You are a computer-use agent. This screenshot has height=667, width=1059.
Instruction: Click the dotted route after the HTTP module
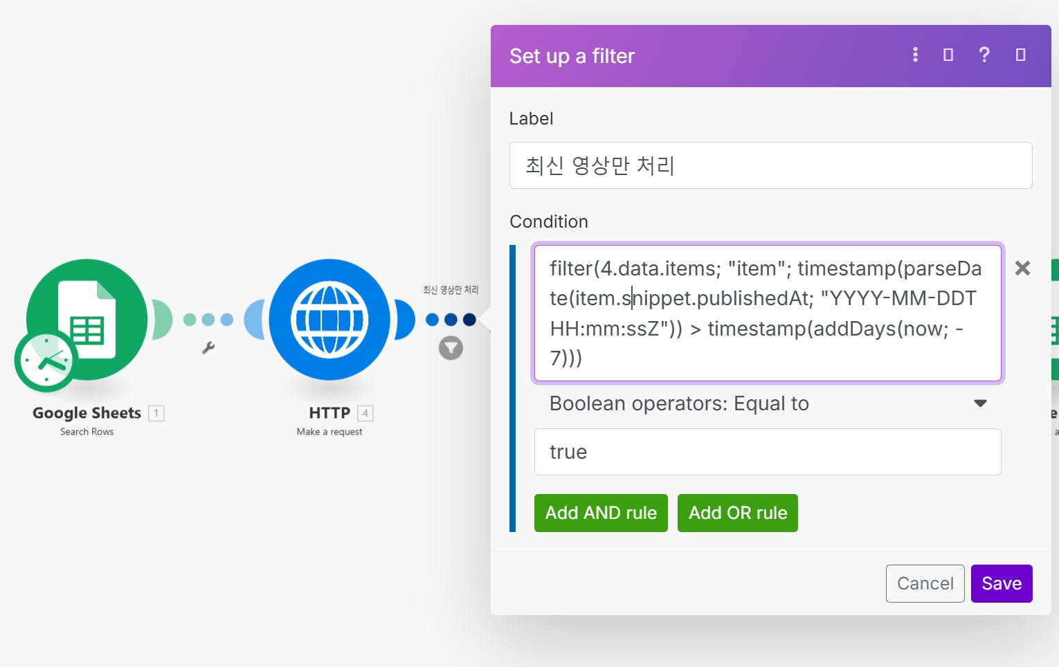(x=451, y=320)
